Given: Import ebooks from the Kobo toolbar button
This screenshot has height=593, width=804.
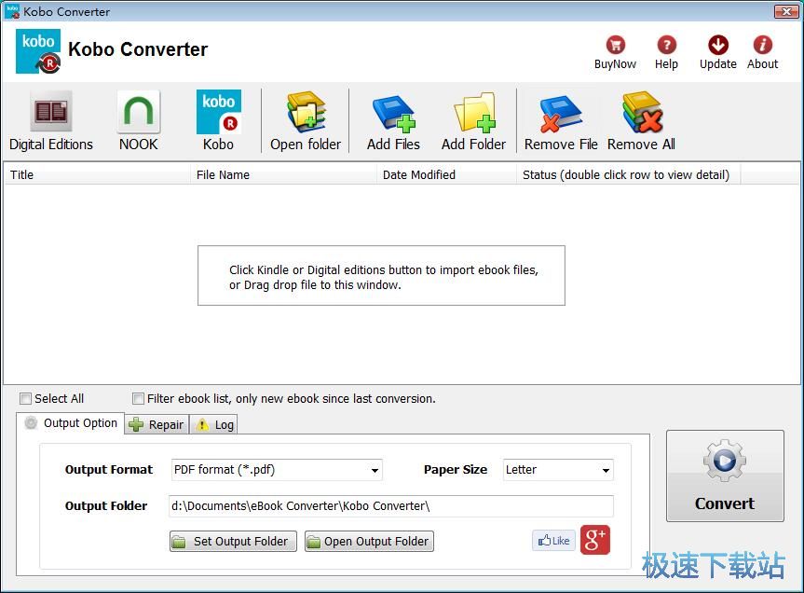Looking at the screenshot, I should point(218,121).
